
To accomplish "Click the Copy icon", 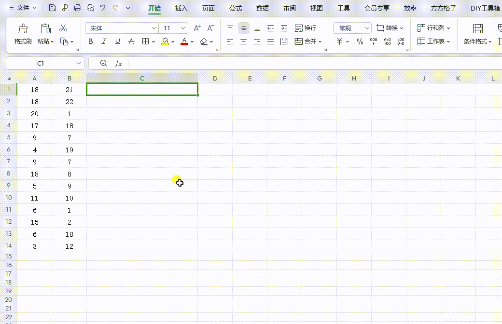I will point(64,41).
